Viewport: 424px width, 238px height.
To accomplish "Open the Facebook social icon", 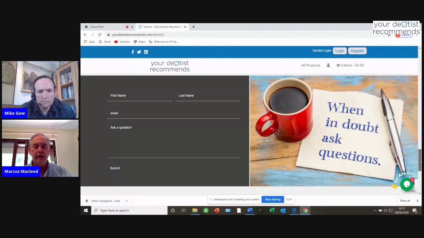I will coord(132,52).
